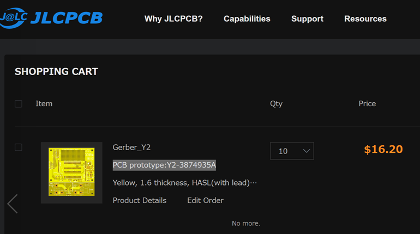Screen dimensions: 420x234
Task: Open the yellow PCB board thumbnail
Action: tap(71, 173)
